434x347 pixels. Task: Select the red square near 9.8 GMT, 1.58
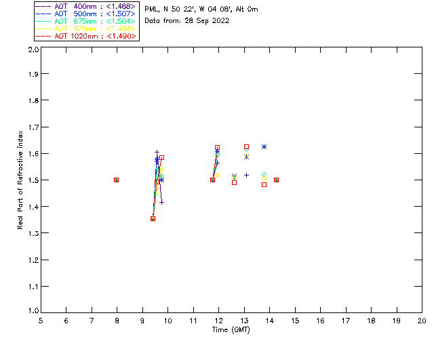(x=161, y=157)
